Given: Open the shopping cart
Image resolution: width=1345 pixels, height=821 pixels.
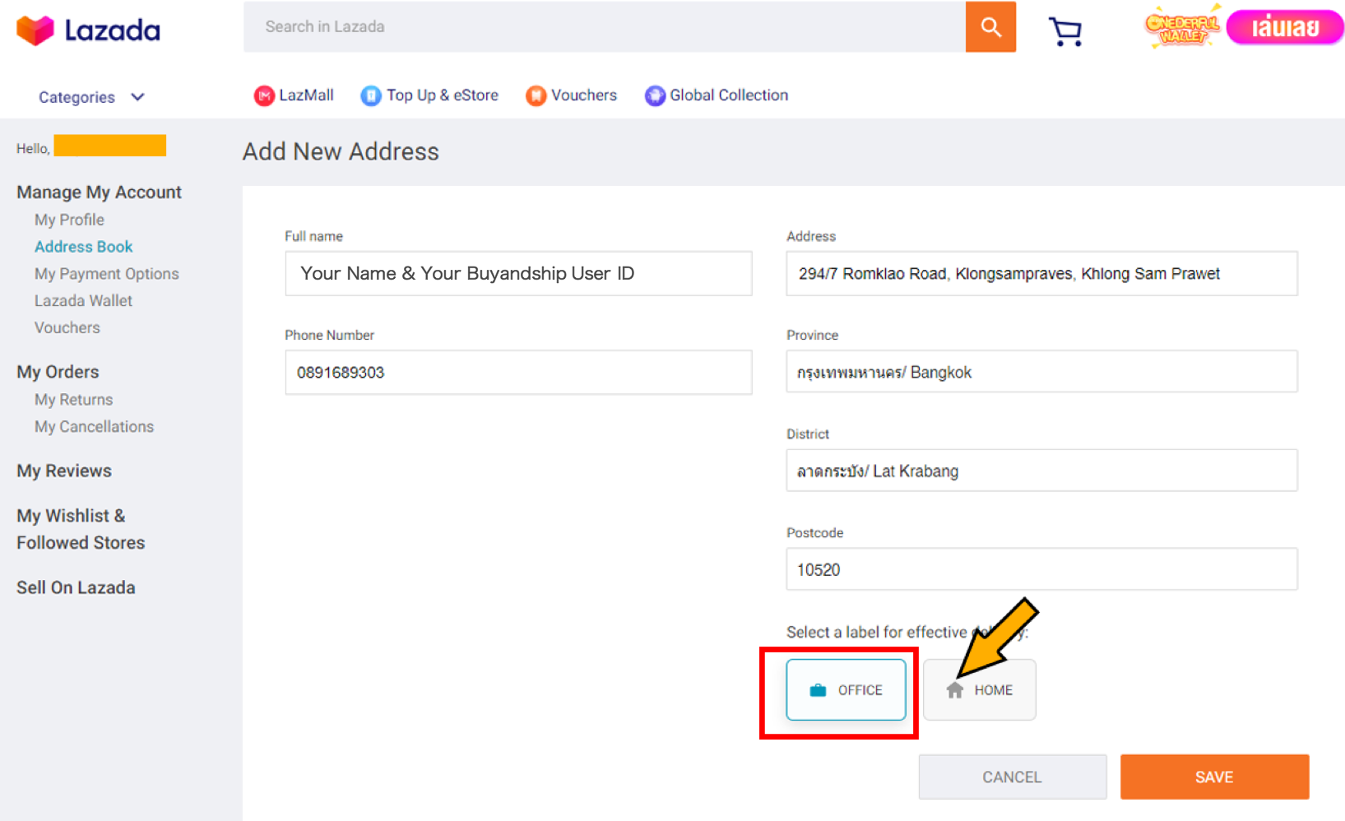Looking at the screenshot, I should 1065,30.
